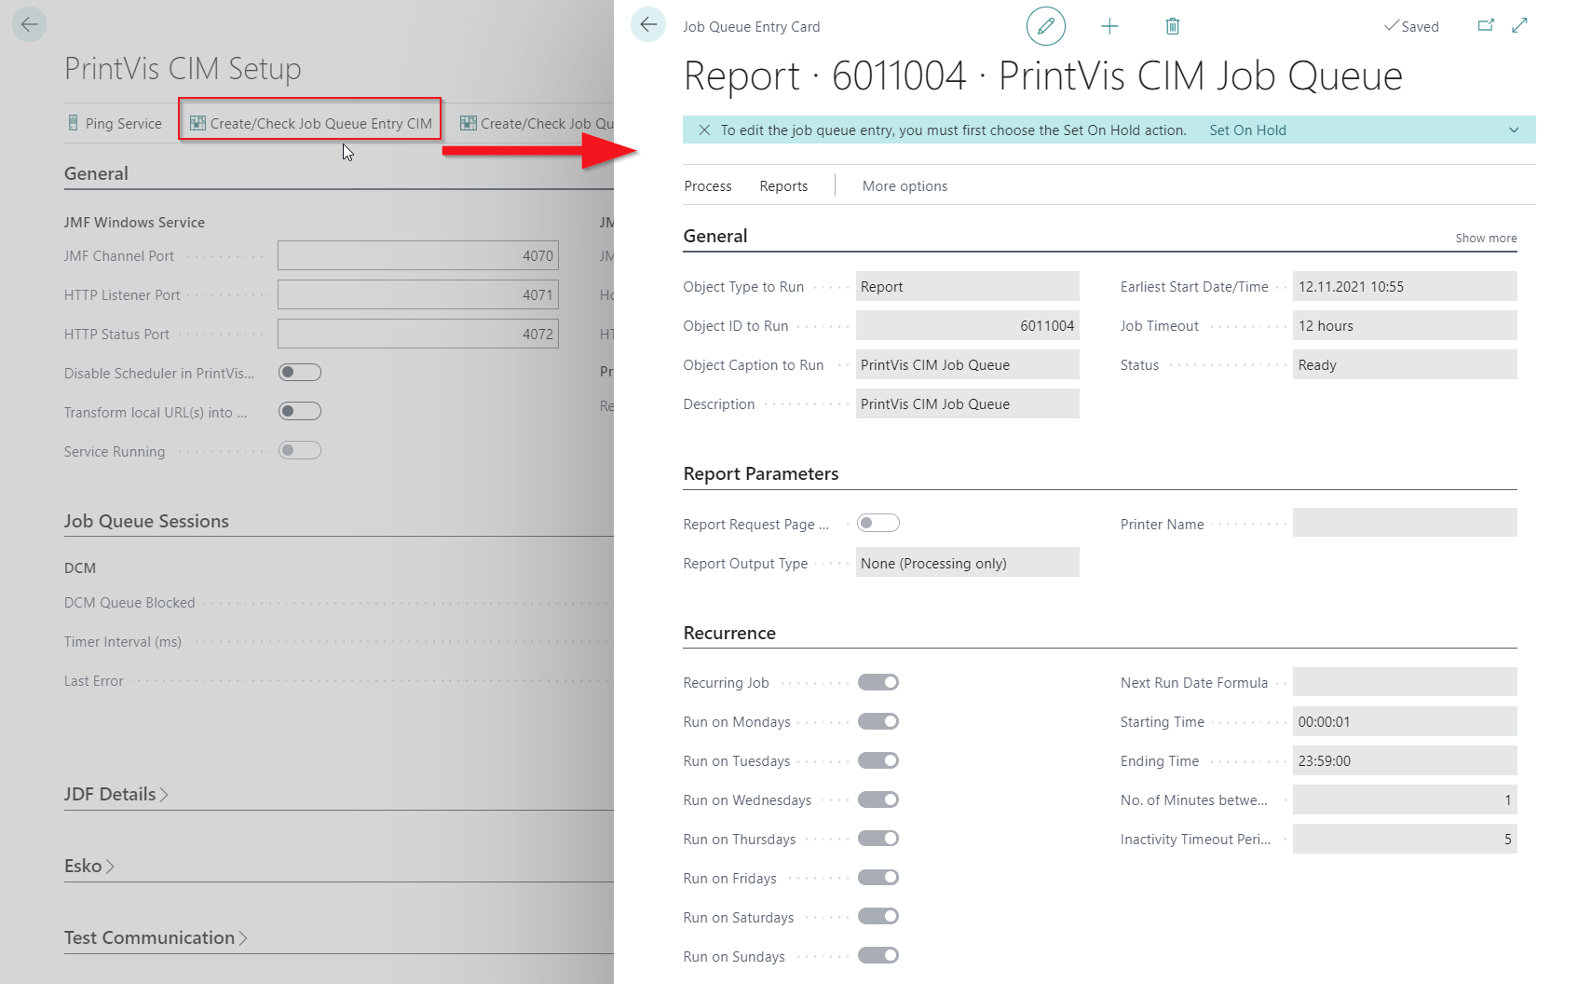Expand the notification bar chevron
The width and height of the screenshot is (1578, 984).
coord(1514,130)
